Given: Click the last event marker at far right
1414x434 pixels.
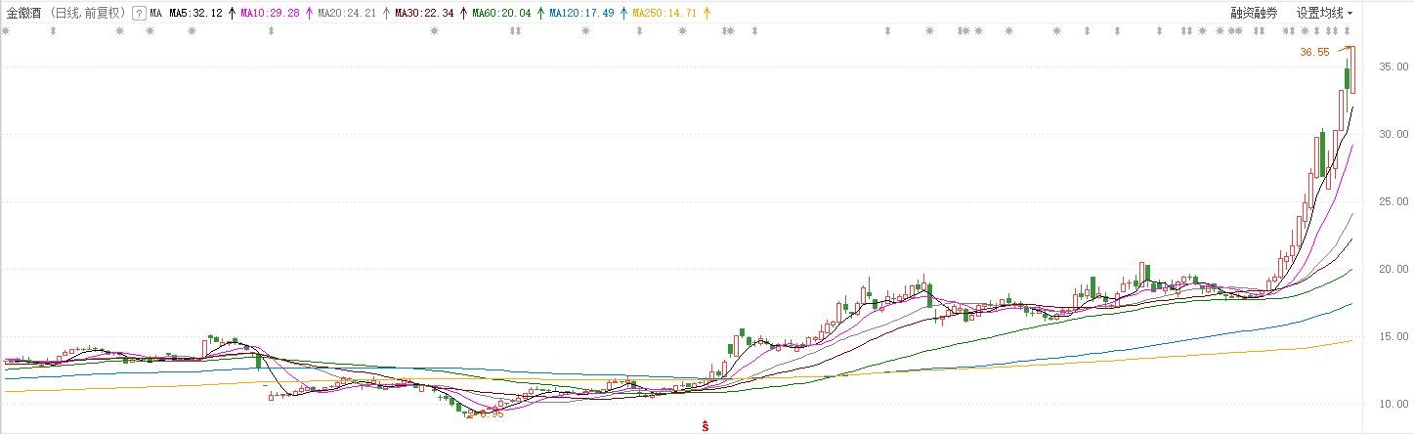Looking at the screenshot, I should click(x=1349, y=31).
